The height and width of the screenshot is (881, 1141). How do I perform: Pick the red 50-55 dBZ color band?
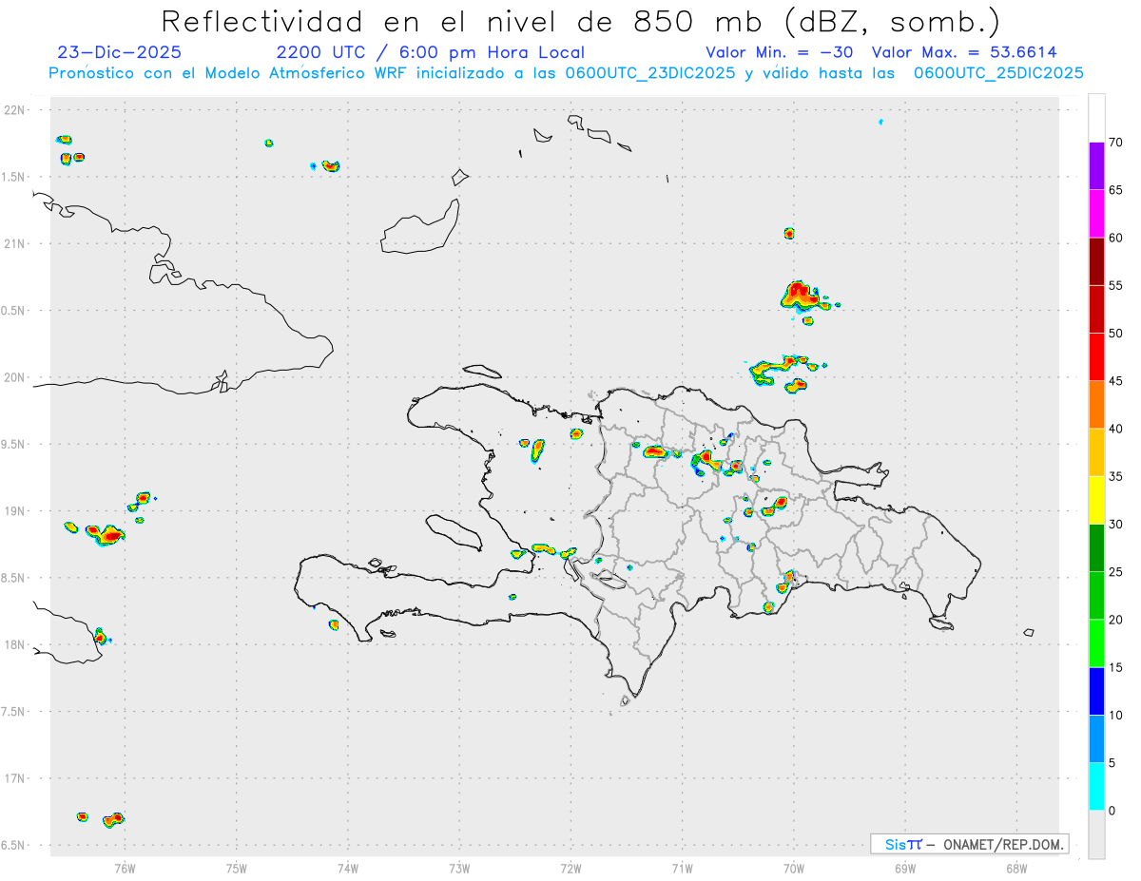pyautogui.click(x=1096, y=309)
